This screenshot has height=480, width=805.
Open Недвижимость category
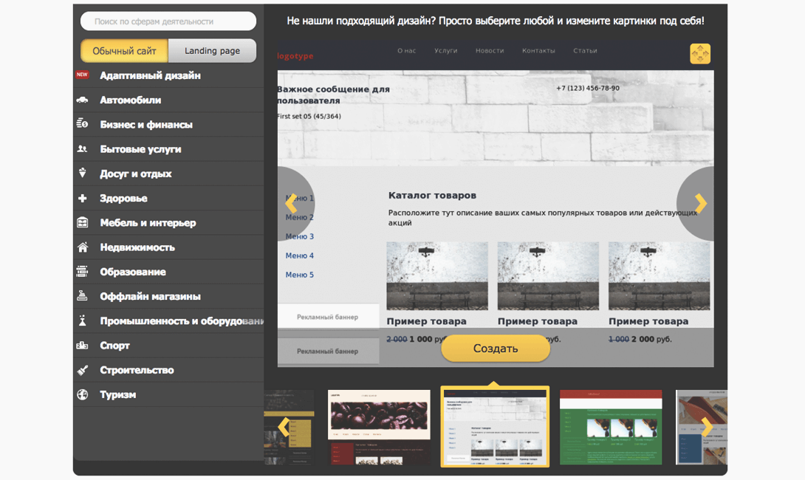click(168, 247)
